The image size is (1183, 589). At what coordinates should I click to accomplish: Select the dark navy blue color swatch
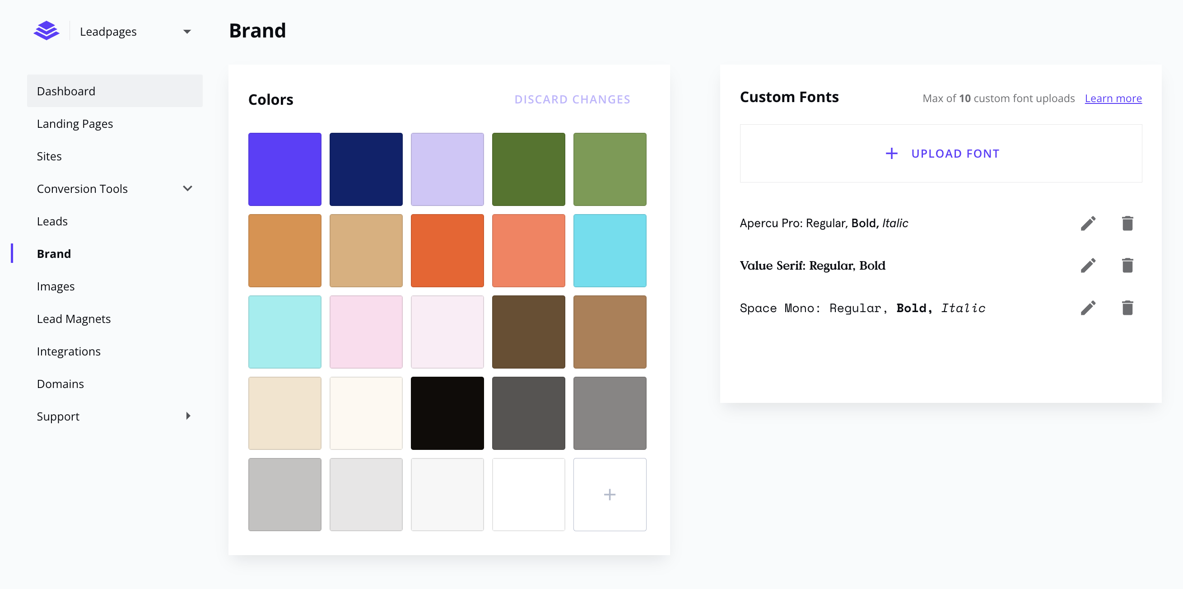point(366,169)
